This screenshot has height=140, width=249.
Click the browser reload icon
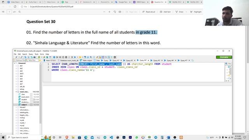click(x=15, y=7)
